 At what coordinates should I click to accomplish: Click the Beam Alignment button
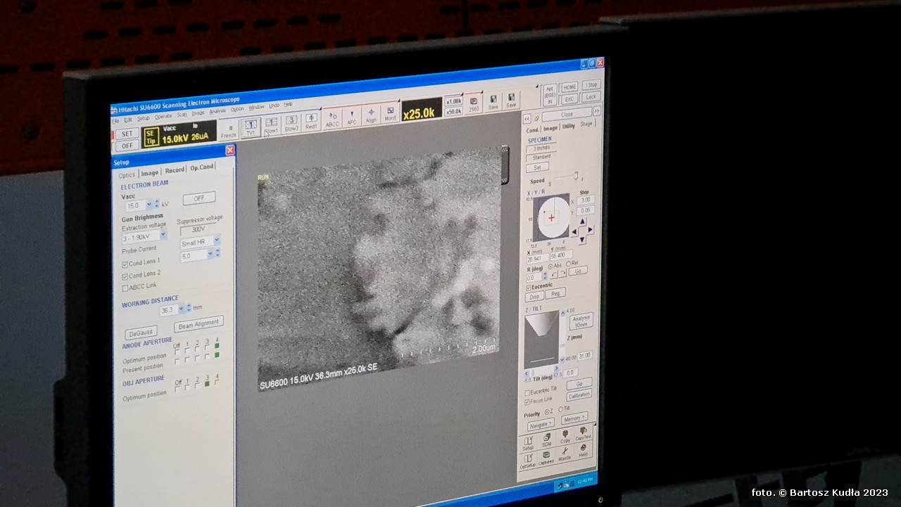pos(199,324)
